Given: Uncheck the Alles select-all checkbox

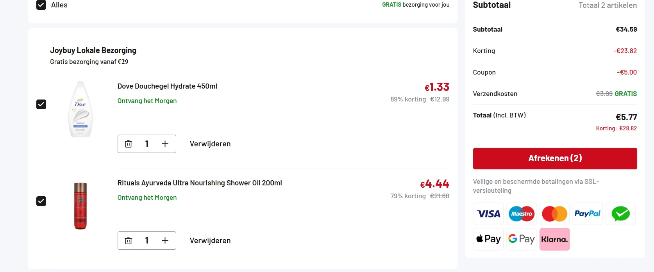Looking at the screenshot, I should pos(41,5).
